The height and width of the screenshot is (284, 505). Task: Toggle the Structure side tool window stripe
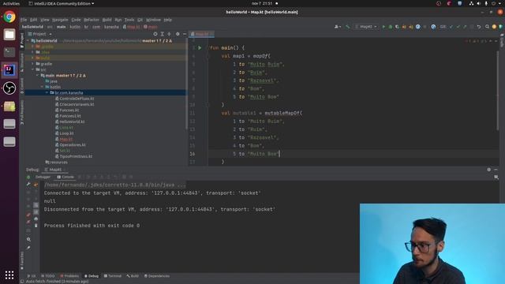point(22,62)
